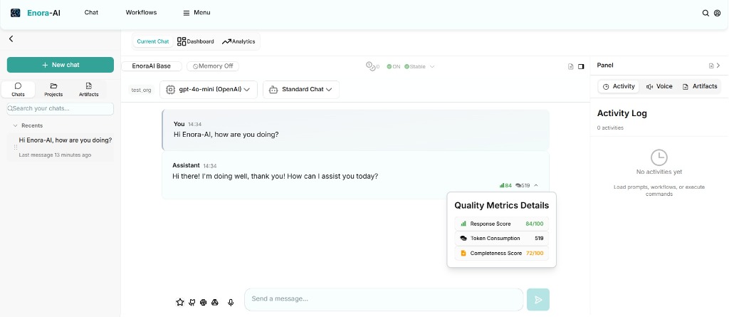Screen dimensions: 729x317
Task: Click the back arrow in sidebar
Action: tap(11, 39)
